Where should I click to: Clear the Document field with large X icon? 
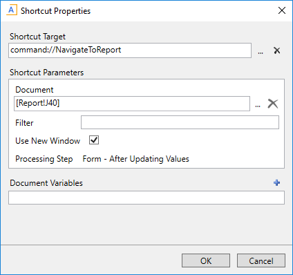click(x=273, y=104)
